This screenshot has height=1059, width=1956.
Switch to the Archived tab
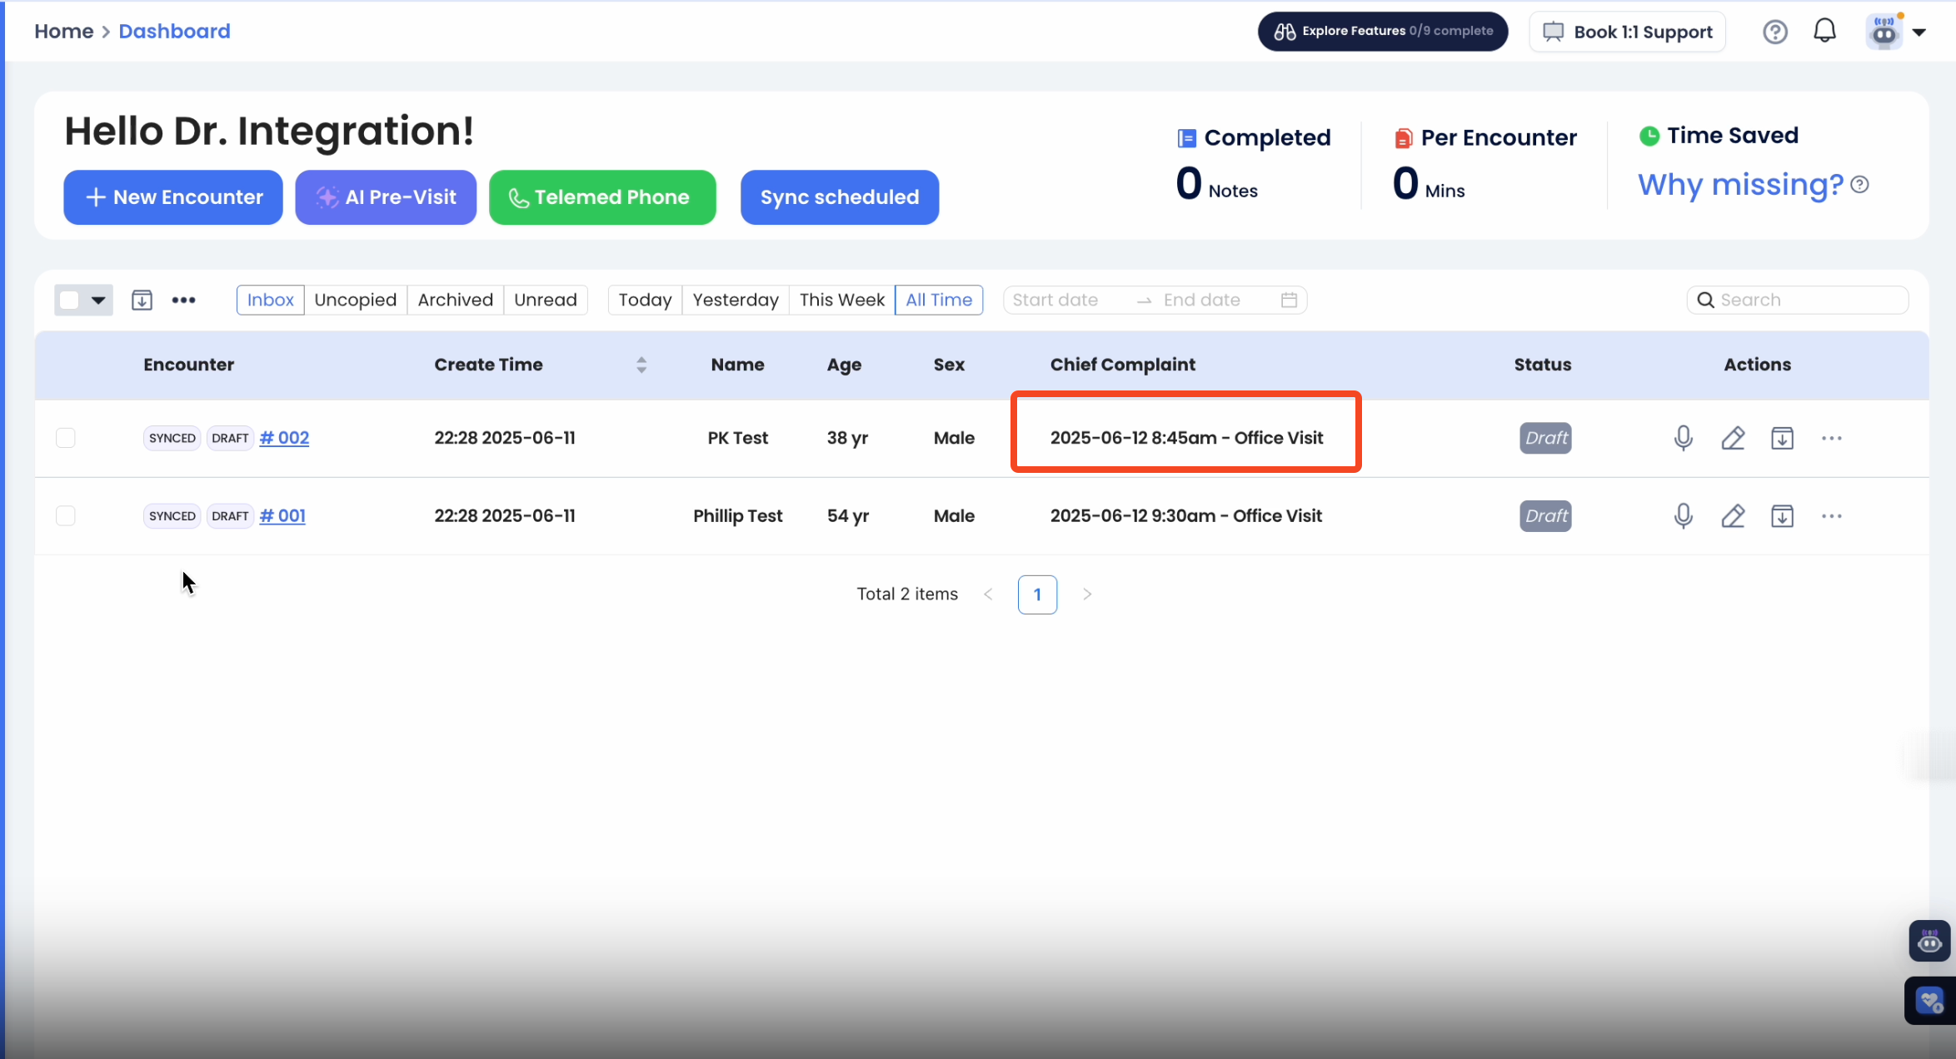[x=455, y=300]
